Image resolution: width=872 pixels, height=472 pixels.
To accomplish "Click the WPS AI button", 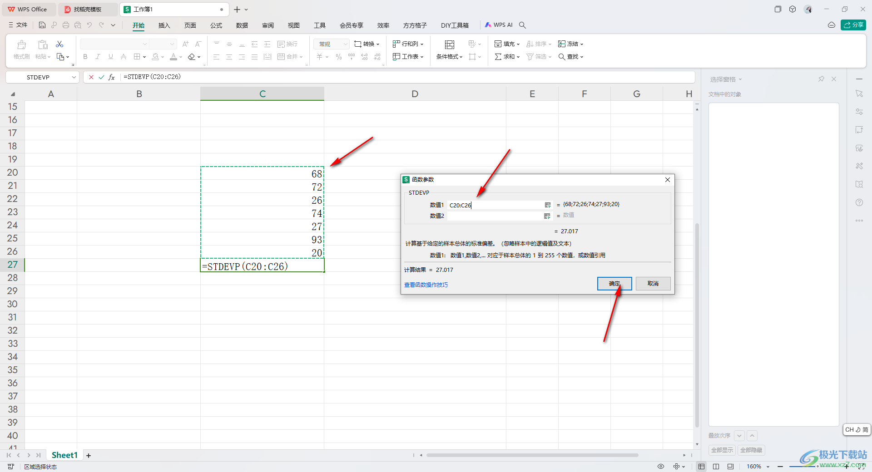I will click(499, 25).
